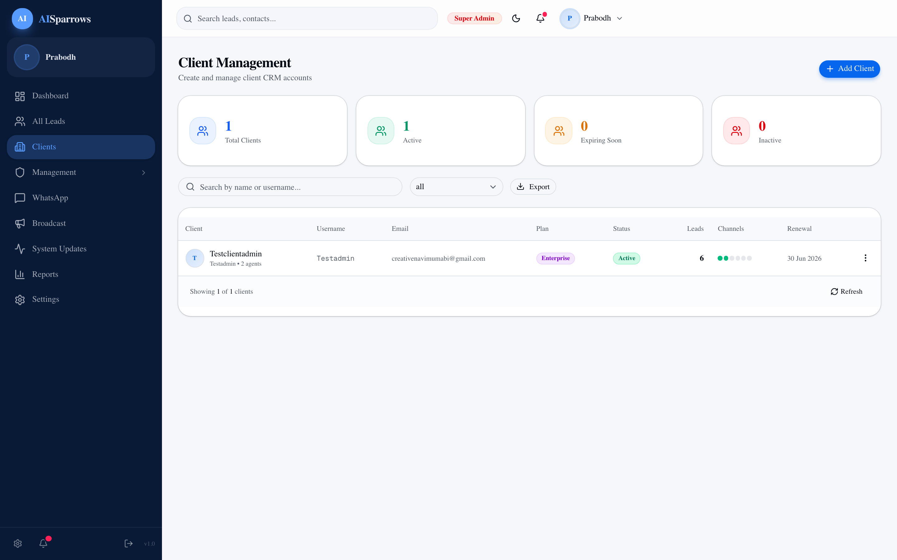This screenshot has height=560, width=897.
Task: Open settings gear at sidebar bottom
Action: coord(18,543)
